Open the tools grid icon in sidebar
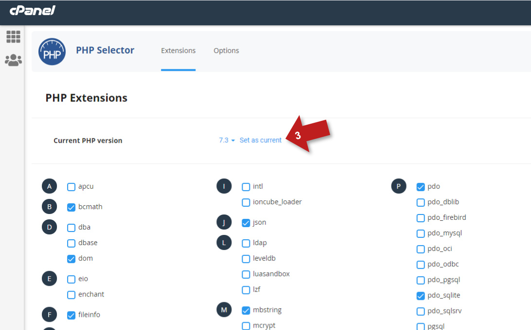 coord(13,37)
